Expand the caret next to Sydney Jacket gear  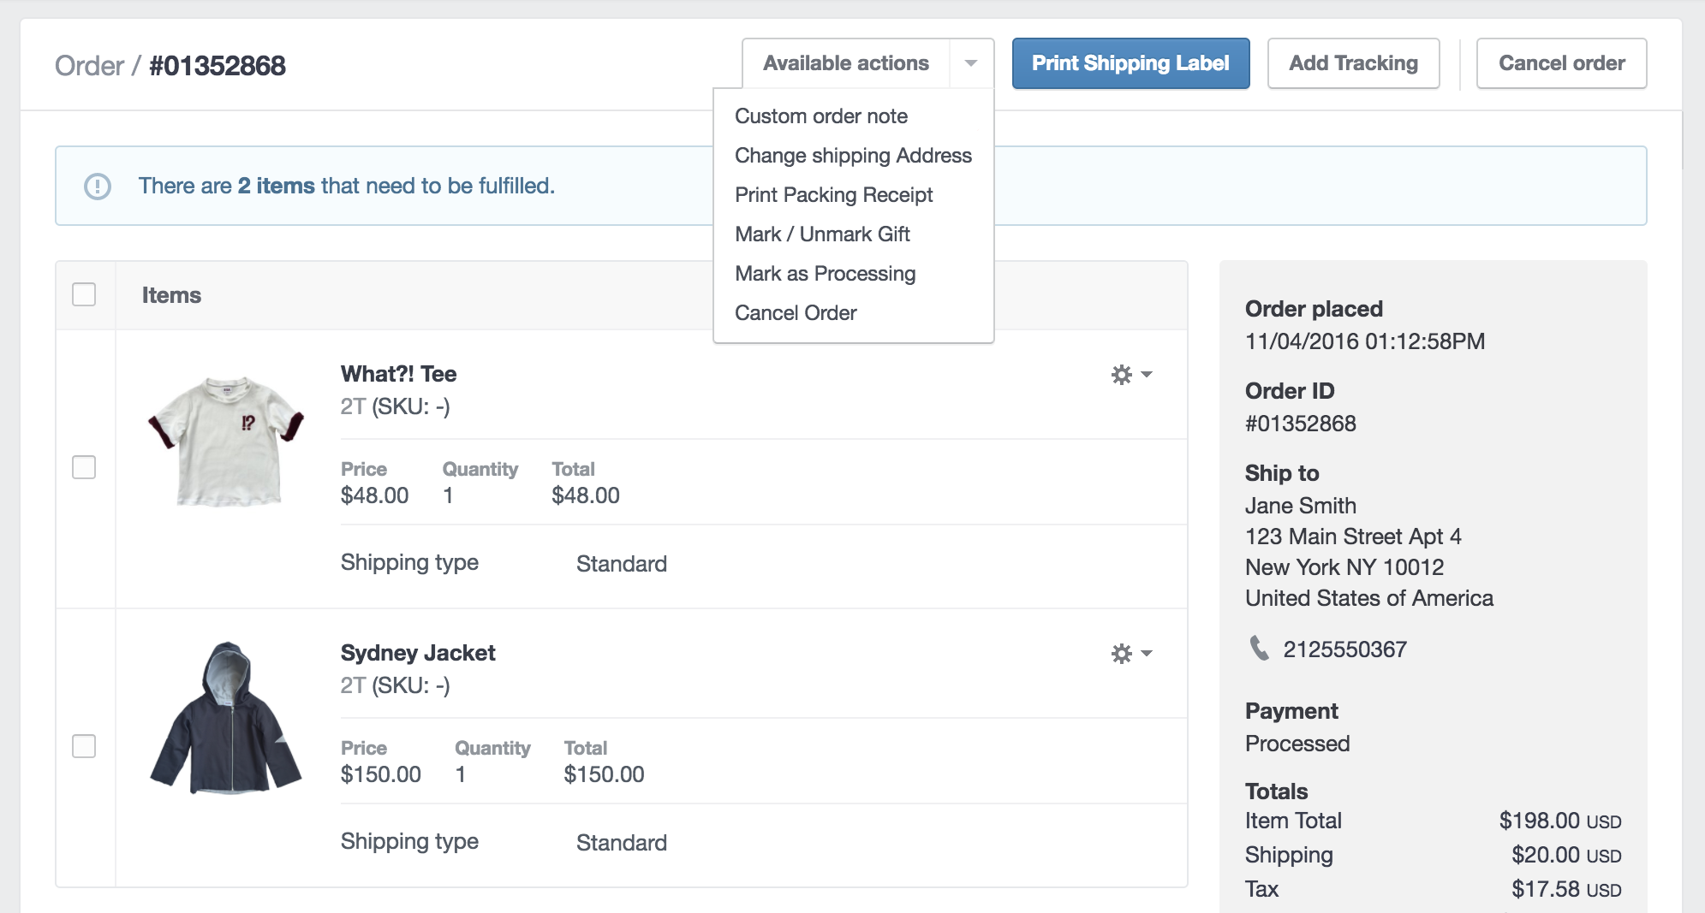1148,654
